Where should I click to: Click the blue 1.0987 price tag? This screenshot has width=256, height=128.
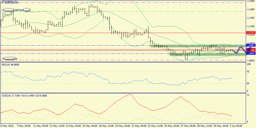[251, 45]
